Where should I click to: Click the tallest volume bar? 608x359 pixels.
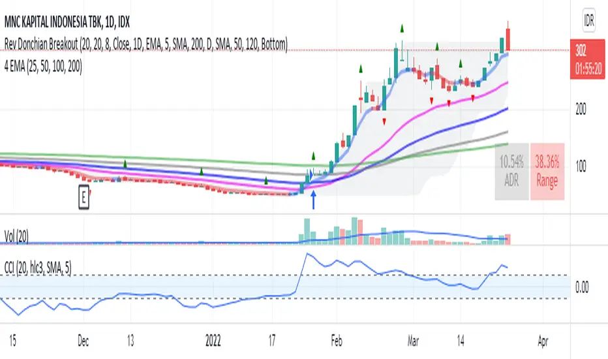point(354,231)
